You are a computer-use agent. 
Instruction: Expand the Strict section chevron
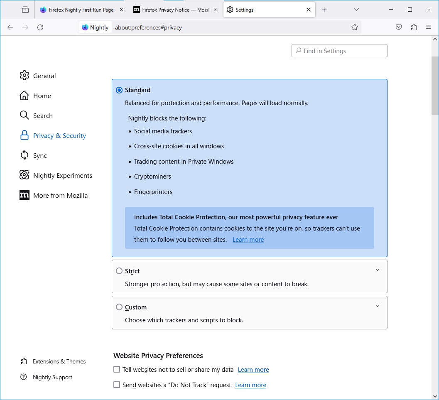pos(378,270)
